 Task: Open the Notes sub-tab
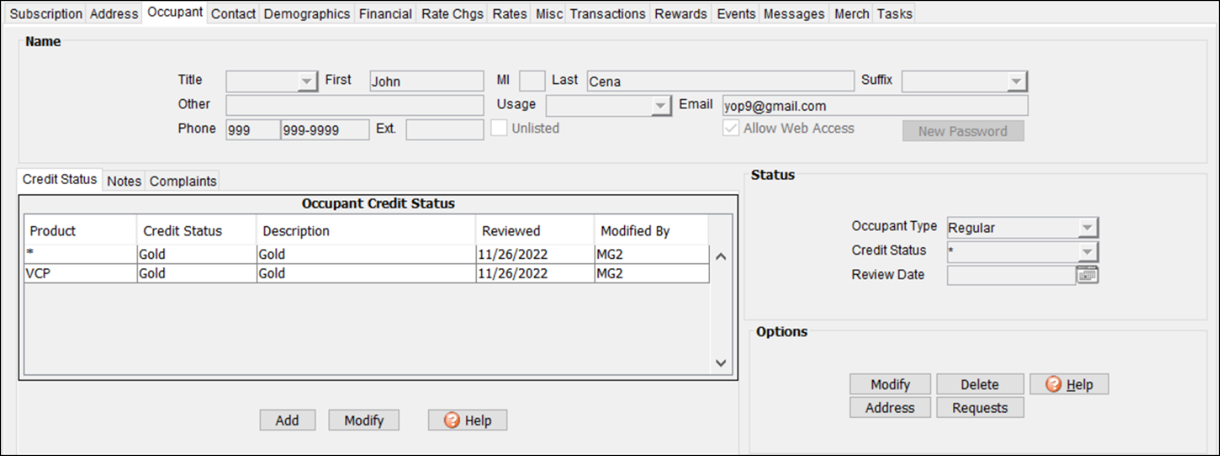pyautogui.click(x=124, y=181)
